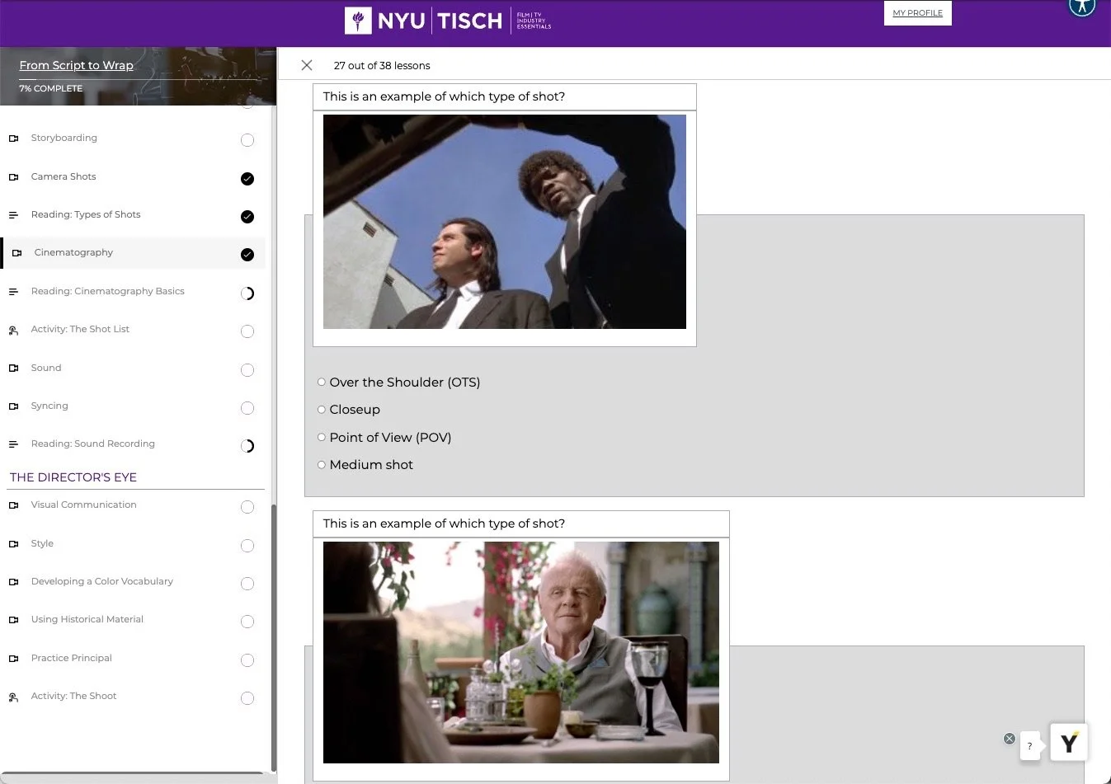This screenshot has width=1111, height=784.
Task: Click the video icon beside Style
Action: (x=13, y=544)
